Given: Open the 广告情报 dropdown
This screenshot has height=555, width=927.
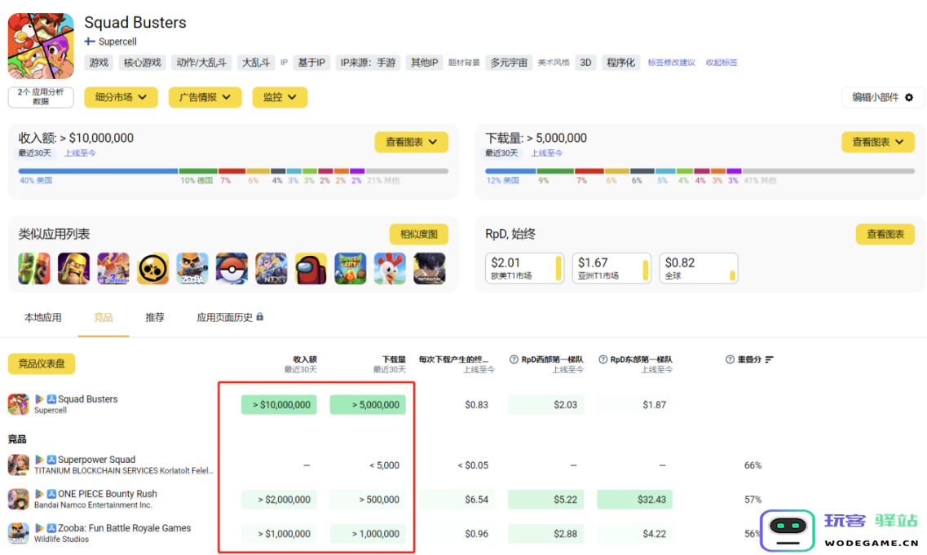Looking at the screenshot, I should click(205, 98).
